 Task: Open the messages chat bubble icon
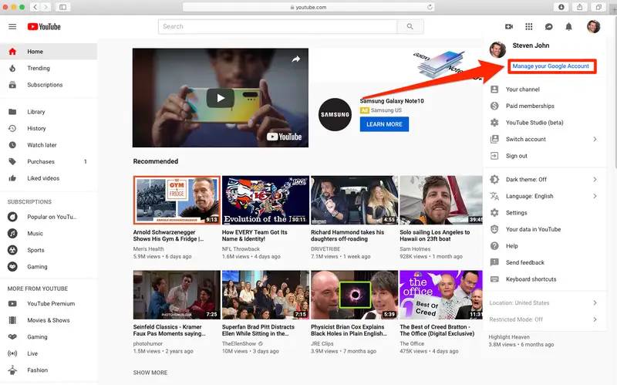548,27
